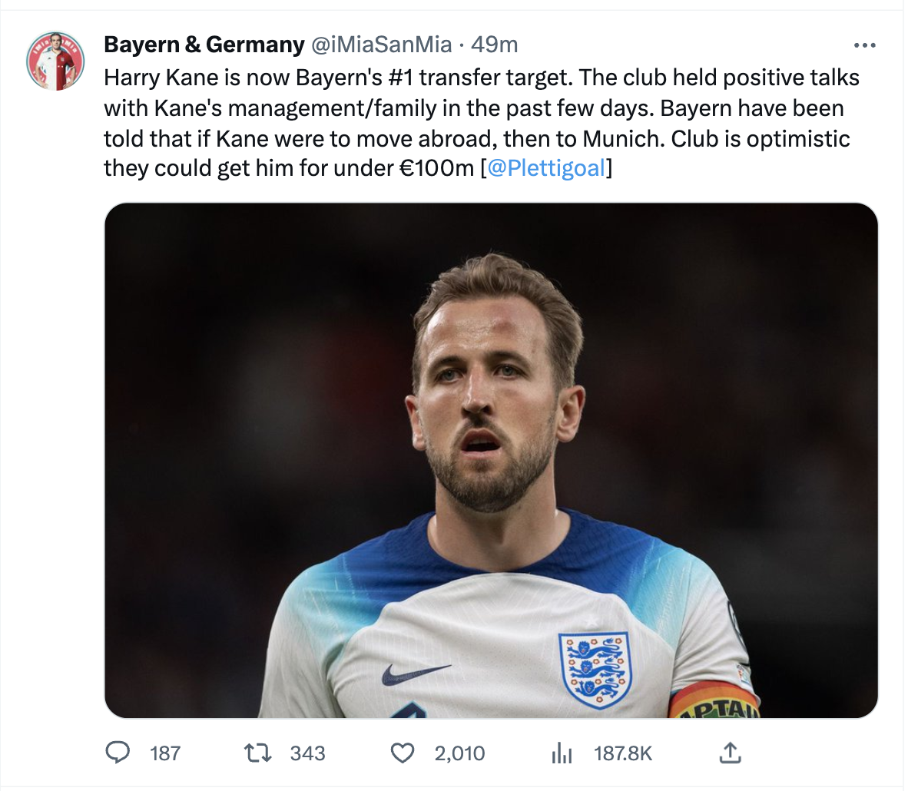908x791 pixels.
Task: Click the 2,010 likes count
Action: tap(459, 753)
